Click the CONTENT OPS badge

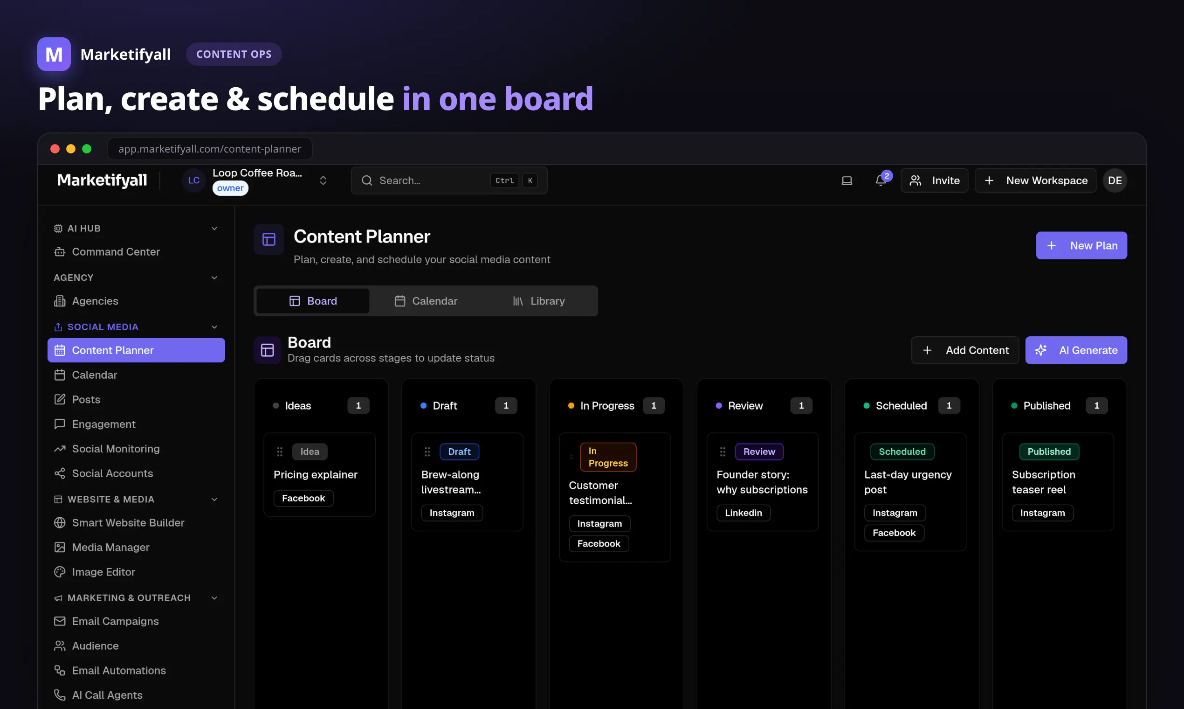click(234, 54)
